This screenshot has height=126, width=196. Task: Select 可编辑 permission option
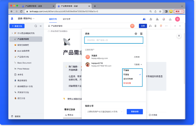(x=126, y=70)
